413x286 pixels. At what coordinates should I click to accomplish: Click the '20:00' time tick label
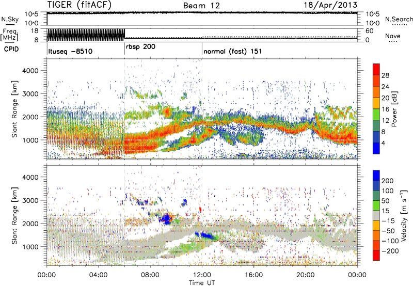click(306, 275)
